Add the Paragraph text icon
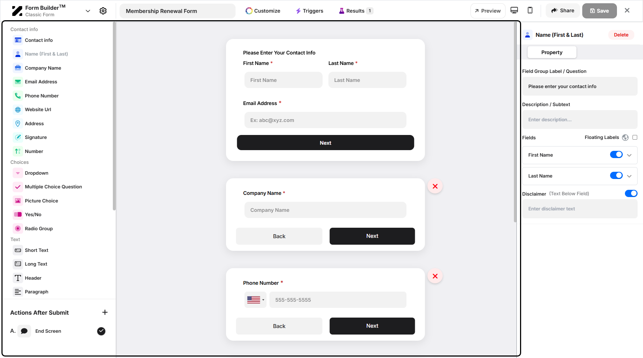The width and height of the screenshot is (643, 358). click(x=18, y=292)
